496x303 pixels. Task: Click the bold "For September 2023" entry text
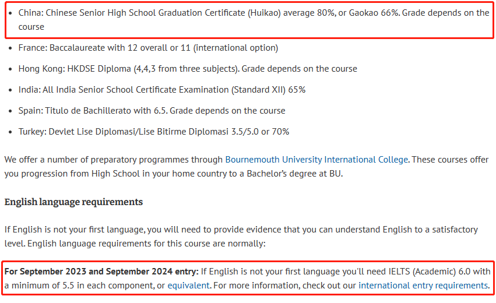pos(101,272)
